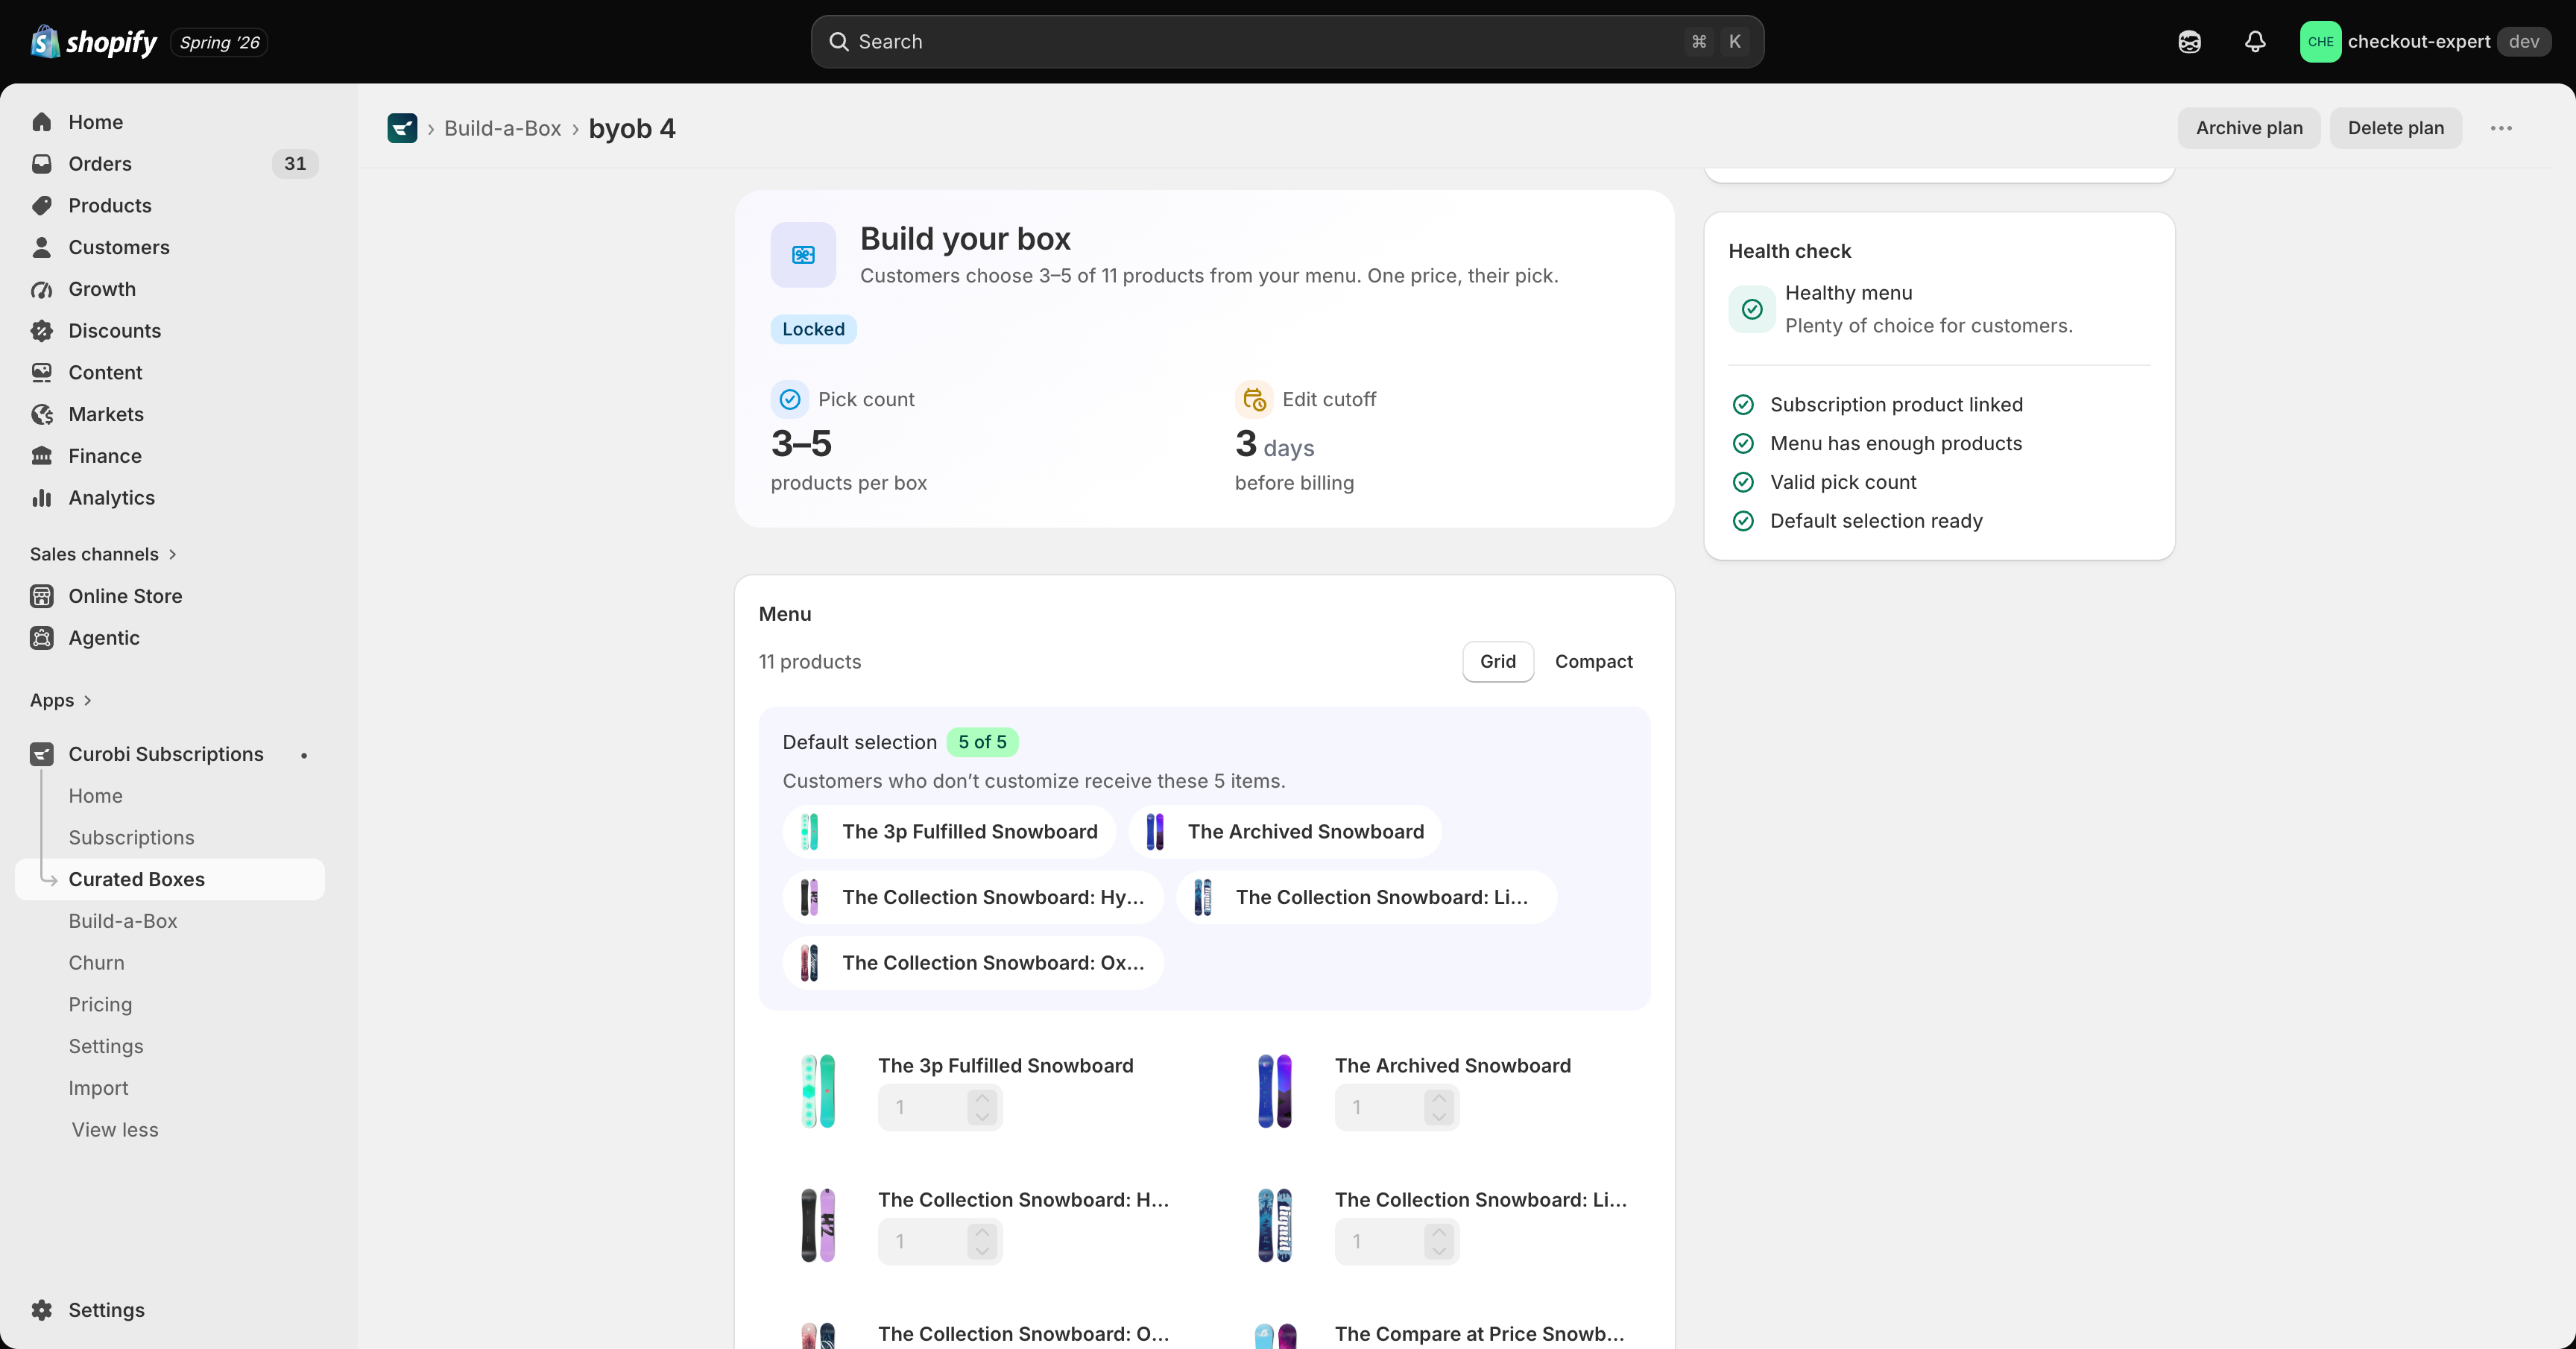The width and height of the screenshot is (2576, 1349).
Task: Open Churn in app submenu
Action: pyautogui.click(x=97, y=963)
